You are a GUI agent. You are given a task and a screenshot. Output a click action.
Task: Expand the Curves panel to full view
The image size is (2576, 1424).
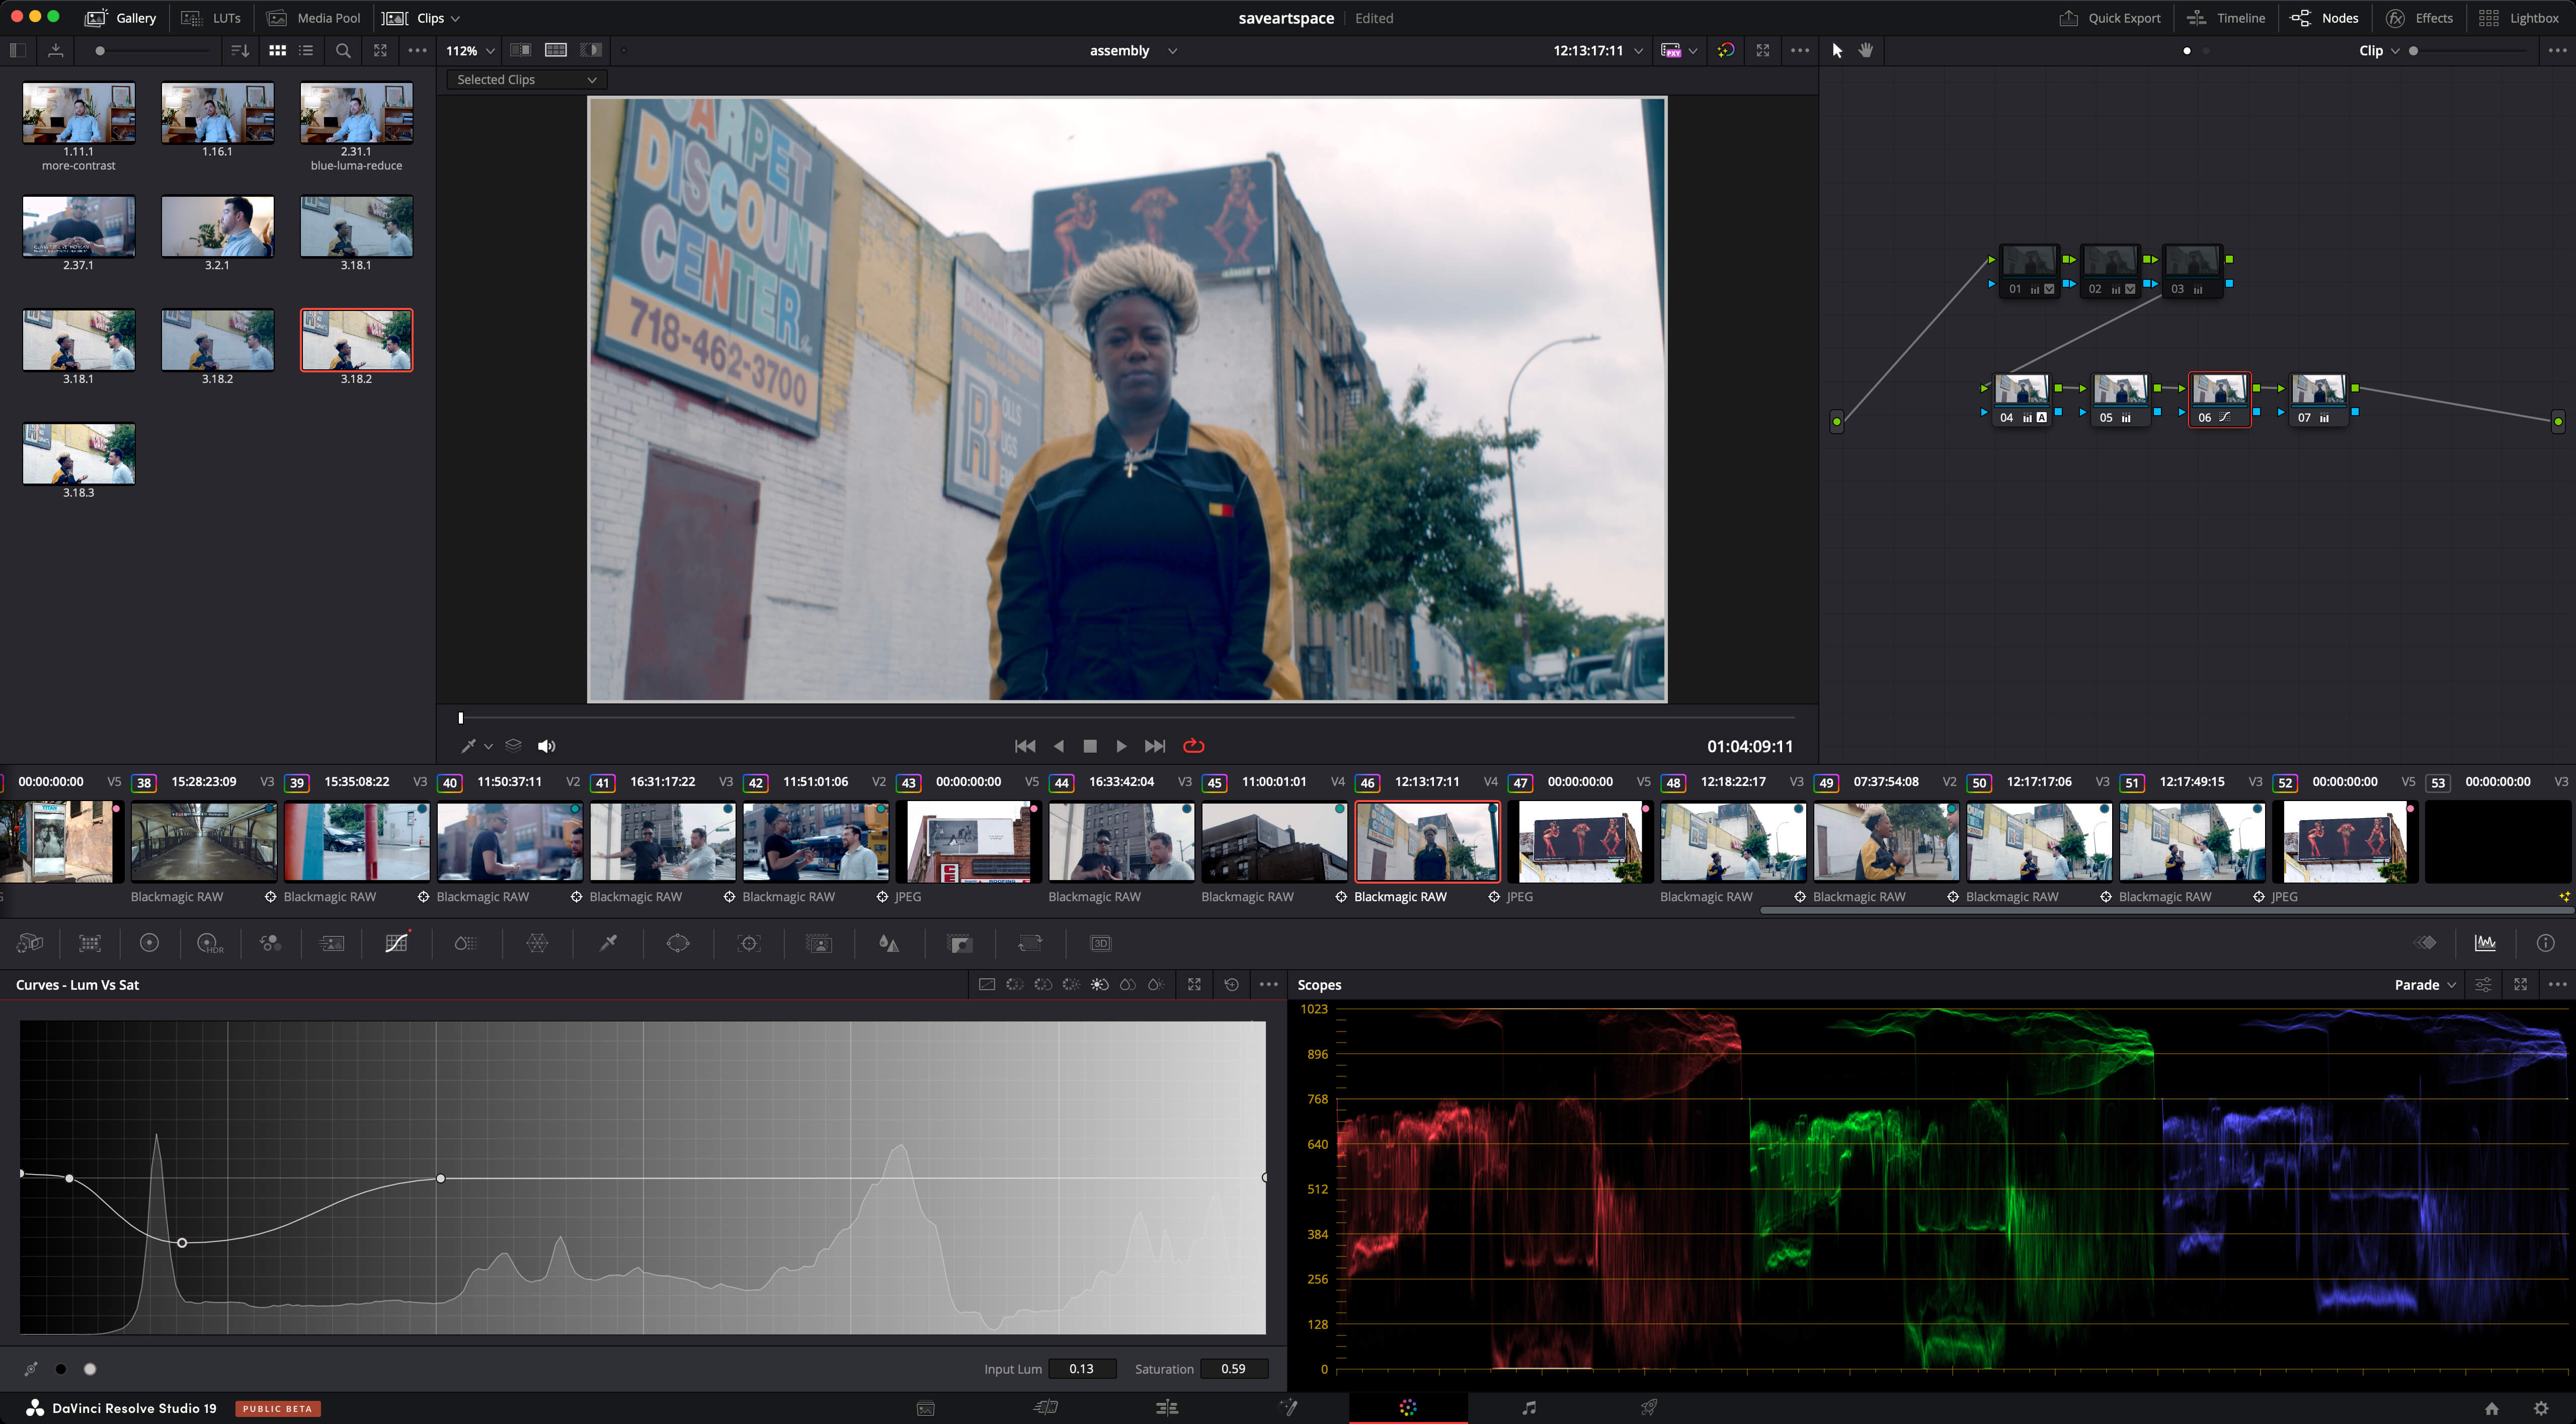pyautogui.click(x=1194, y=985)
